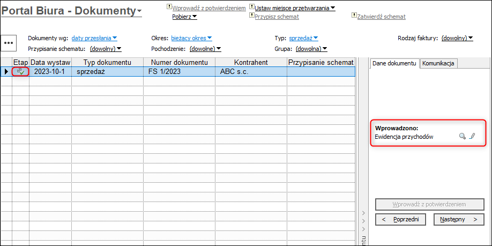Screen dimensions: 492x246
Task: Collapse the side panel using the chevron splitter
Action: click(x=364, y=221)
